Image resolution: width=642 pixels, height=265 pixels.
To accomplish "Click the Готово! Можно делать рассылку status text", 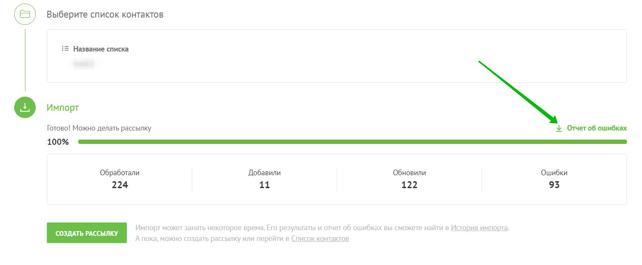I will 99,128.
